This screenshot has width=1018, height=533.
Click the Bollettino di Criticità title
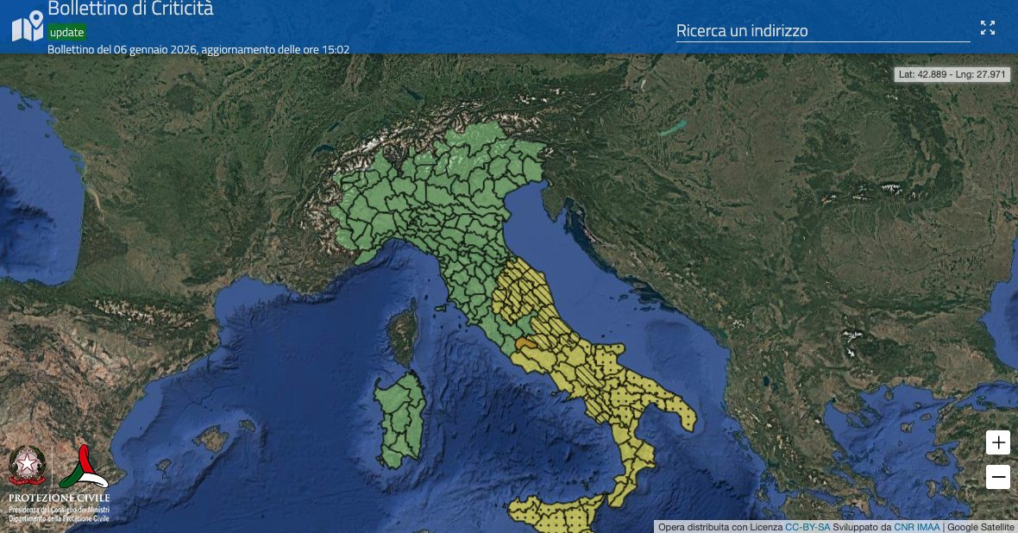point(130,9)
